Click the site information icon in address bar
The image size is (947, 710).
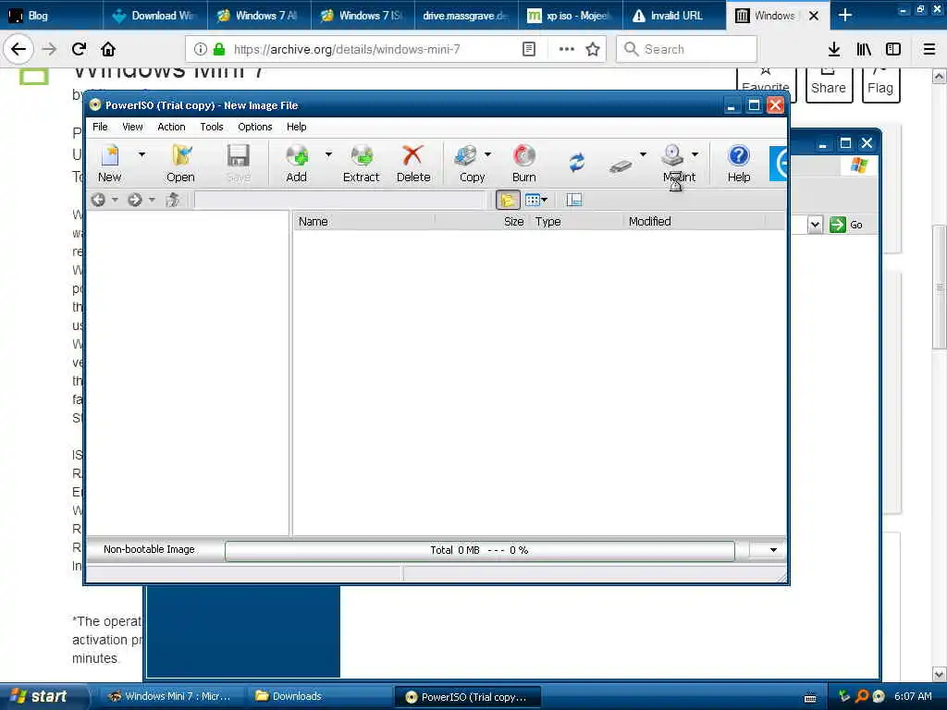(201, 49)
